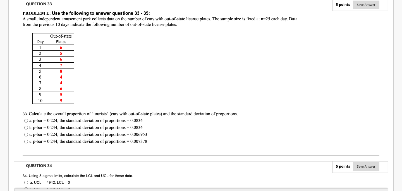Click the red value 7 for Day 4

pyautogui.click(x=61, y=65)
